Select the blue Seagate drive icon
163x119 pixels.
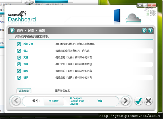coord(117,15)
